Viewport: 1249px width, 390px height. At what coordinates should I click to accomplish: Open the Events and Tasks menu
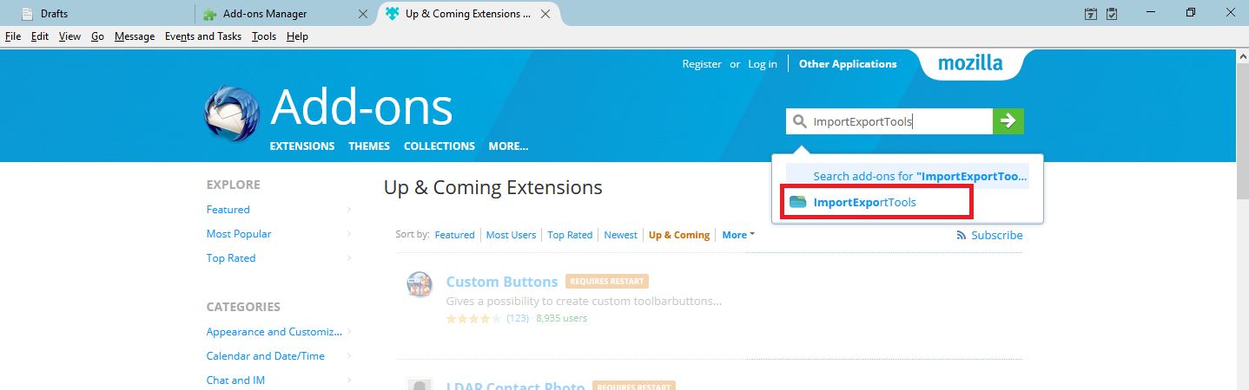click(x=204, y=36)
